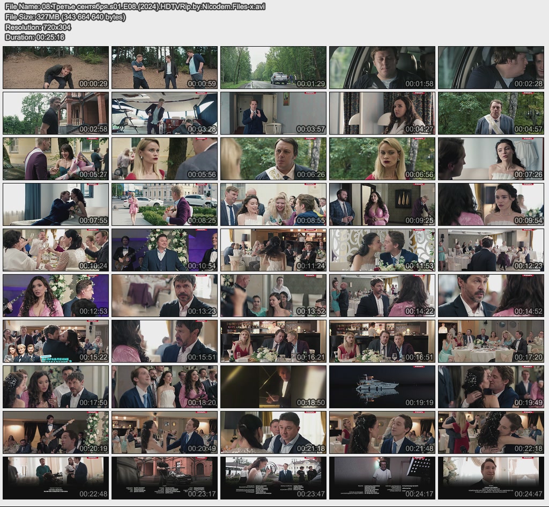Open the thumbnail stamped 00:00:29

pyautogui.click(x=56, y=68)
